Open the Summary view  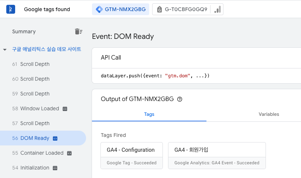[24, 31]
